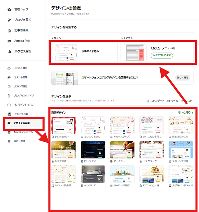Click the Ameba プレミアム badge icon
This screenshot has height=212, width=199.
coord(9,132)
